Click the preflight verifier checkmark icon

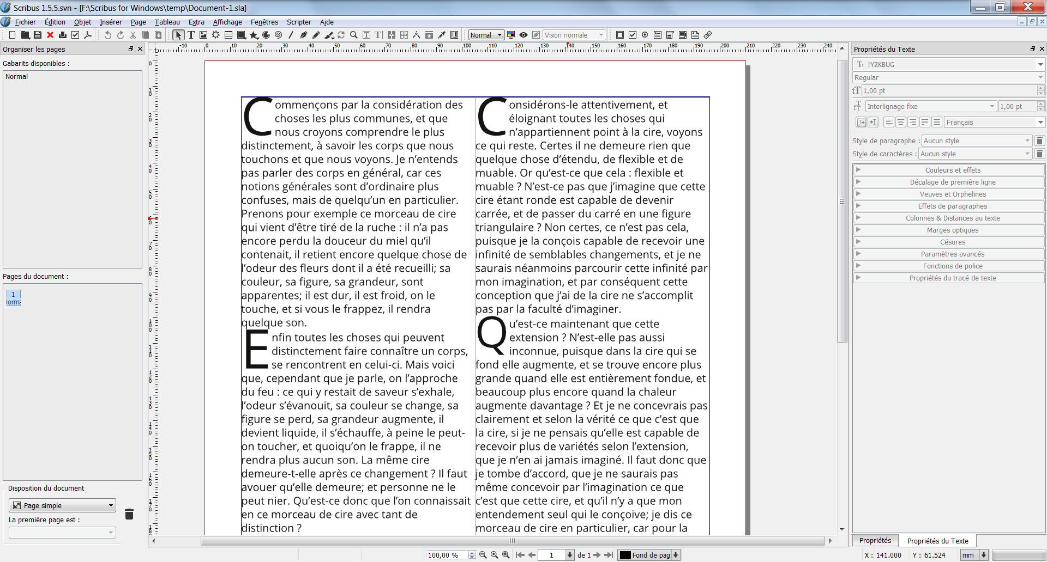pyautogui.click(x=75, y=35)
